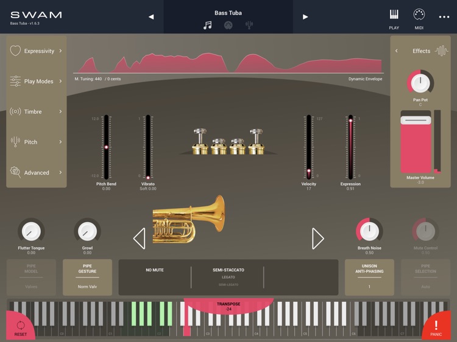Open the MIDI settings icon
The height and width of the screenshot is (342, 457).
coord(419,15)
